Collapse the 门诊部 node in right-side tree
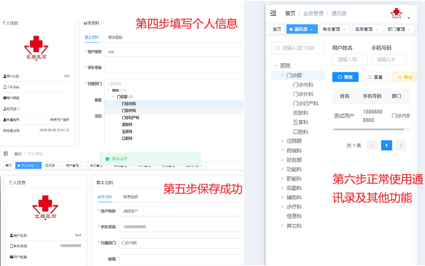The image size is (425, 266). click(x=282, y=76)
